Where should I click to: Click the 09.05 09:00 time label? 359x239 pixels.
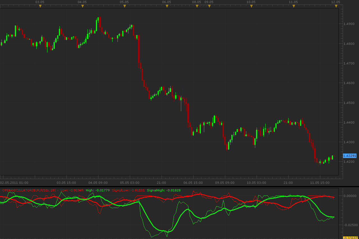click(x=225, y=183)
